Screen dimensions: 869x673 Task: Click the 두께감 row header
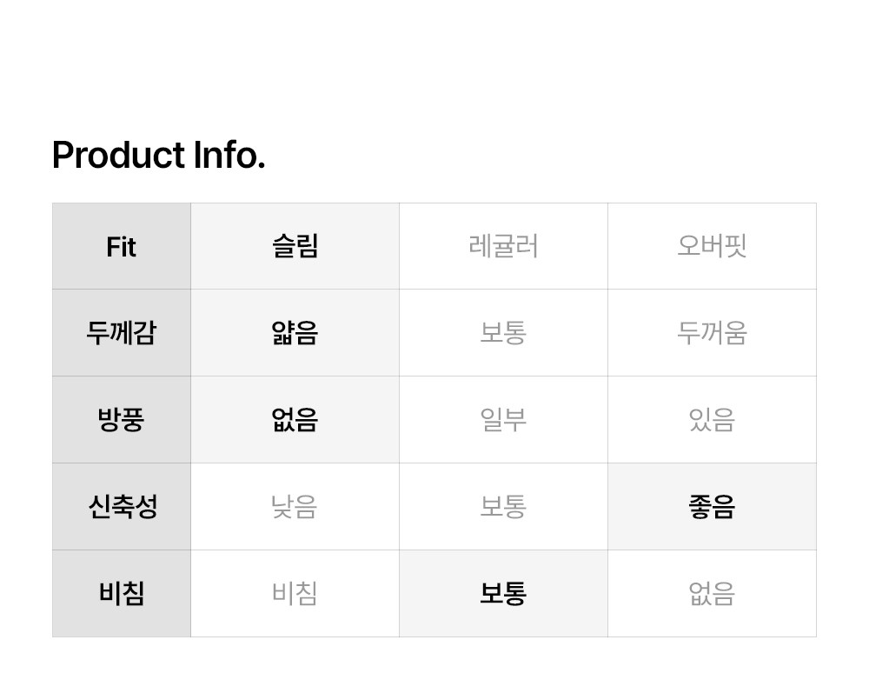coord(122,333)
